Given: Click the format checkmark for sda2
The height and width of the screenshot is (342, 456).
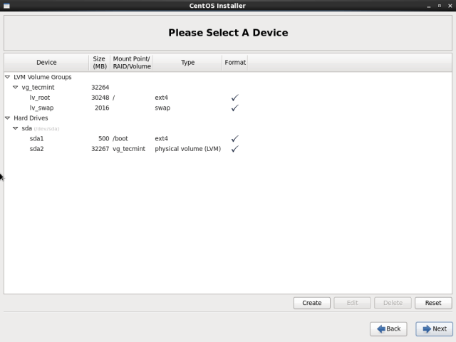Looking at the screenshot, I should [234, 149].
